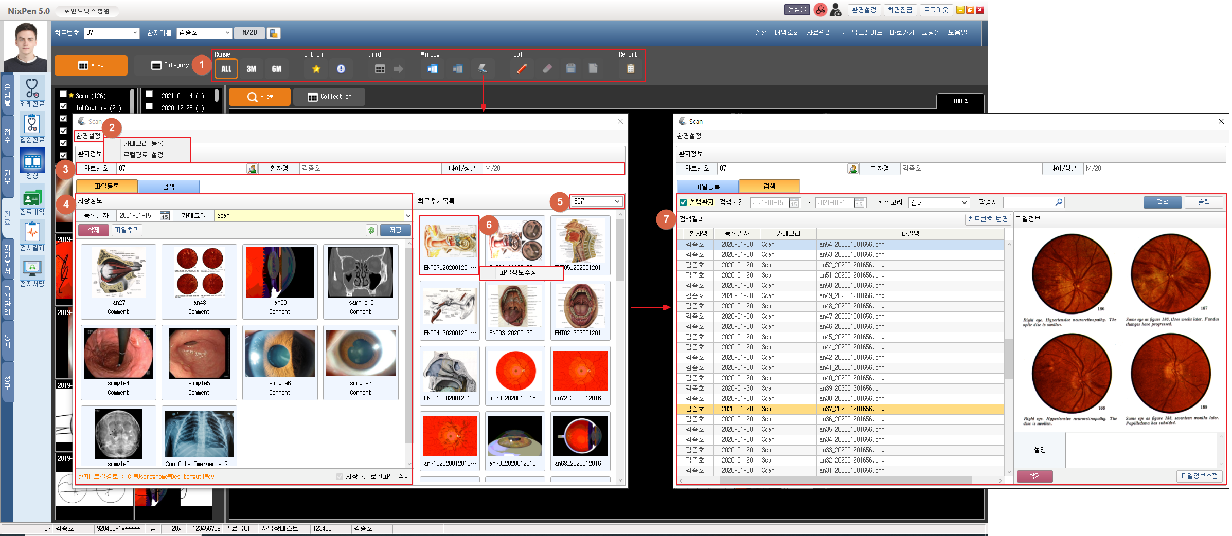Image resolution: width=1232 pixels, height=536 pixels.
Task: Check the 2021-01-14 date checkbox
Action: 149,95
